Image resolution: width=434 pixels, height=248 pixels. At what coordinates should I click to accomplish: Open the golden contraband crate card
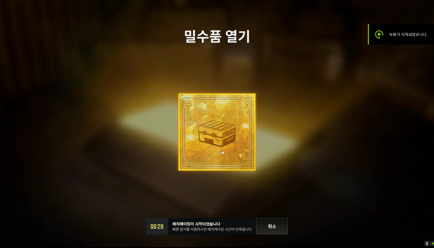[217, 132]
